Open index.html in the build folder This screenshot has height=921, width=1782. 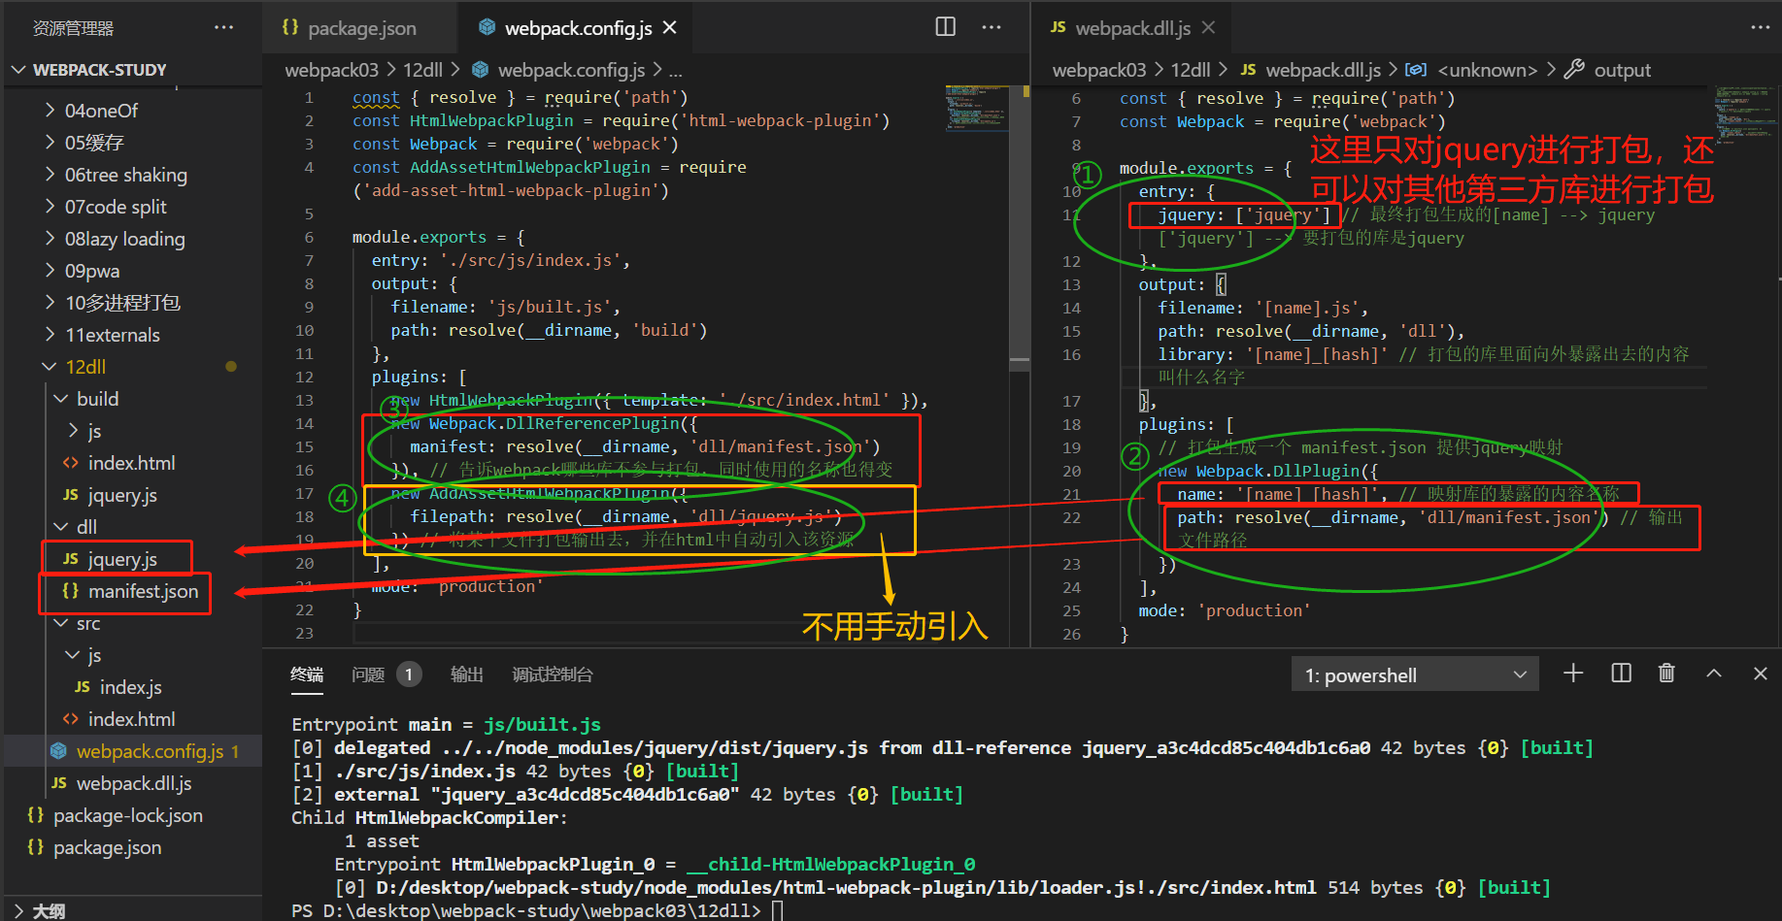[x=133, y=463]
